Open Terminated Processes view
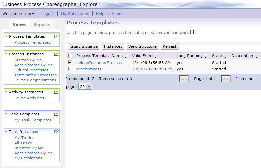The width and height of the screenshot is (261, 168). (x=36, y=75)
